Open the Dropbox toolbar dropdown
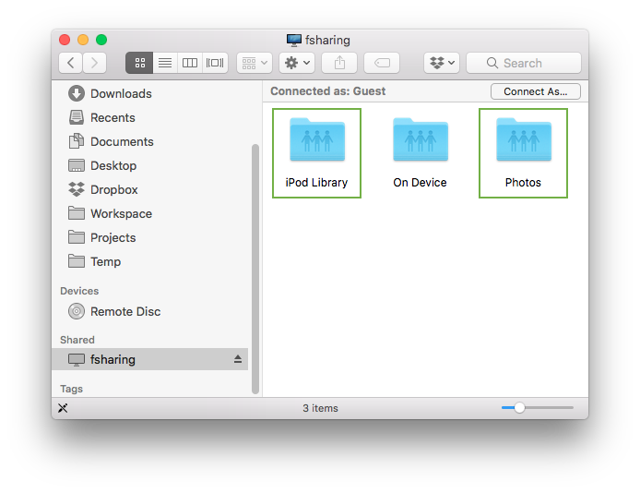The image size is (640, 493). tap(442, 63)
